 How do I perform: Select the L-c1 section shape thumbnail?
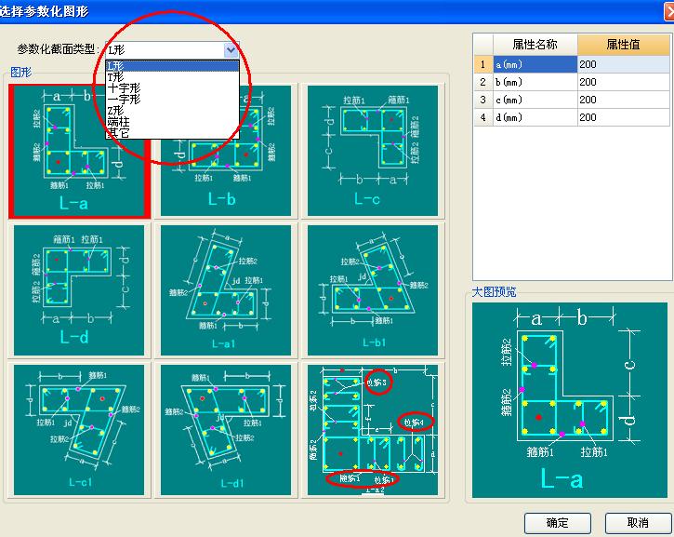coord(79,430)
